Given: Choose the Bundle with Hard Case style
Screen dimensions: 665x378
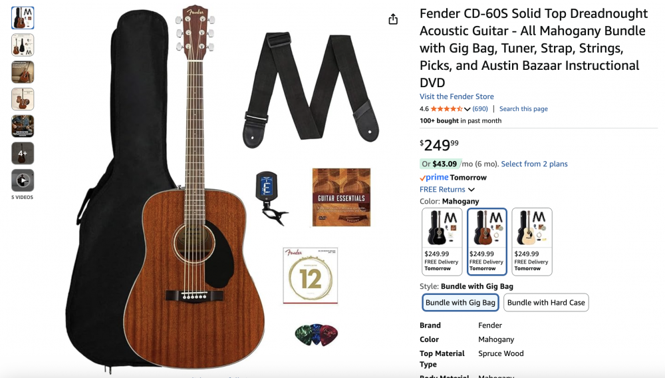Looking at the screenshot, I should tap(546, 303).
